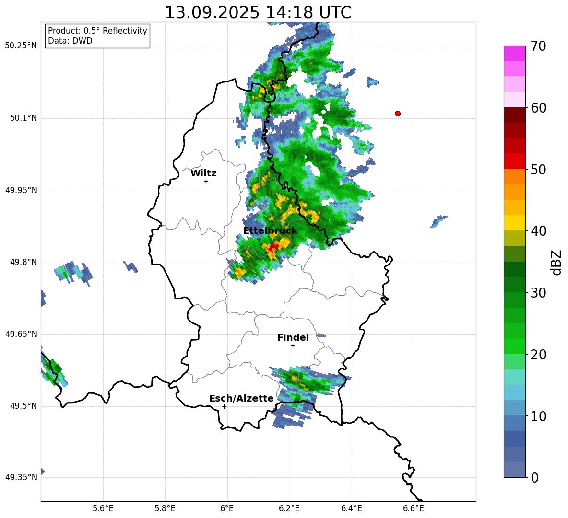The width and height of the screenshot is (568, 518).
Task: Click the Esch/Alzette city label
Action: pos(241,398)
